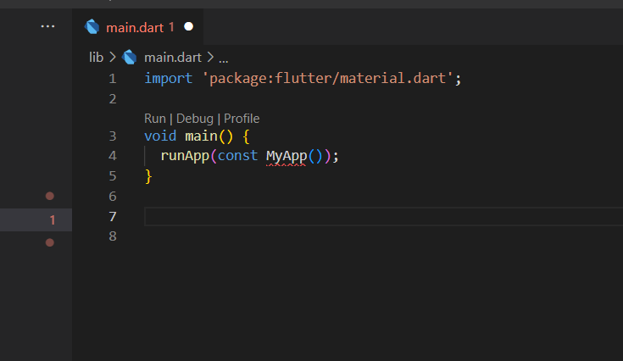This screenshot has height=361, width=623.
Task: Open the breadcrumb ellipsis symbol list
Action: click(223, 59)
